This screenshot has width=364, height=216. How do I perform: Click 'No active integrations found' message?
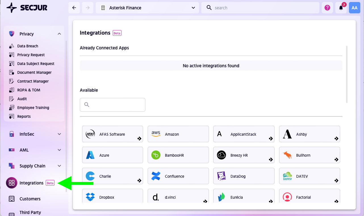click(x=211, y=66)
